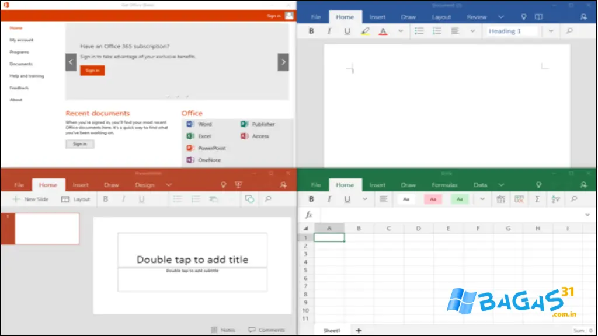The height and width of the screenshot is (336, 598).
Task: Click the Sheet1 tab in Excel
Action: click(332, 330)
